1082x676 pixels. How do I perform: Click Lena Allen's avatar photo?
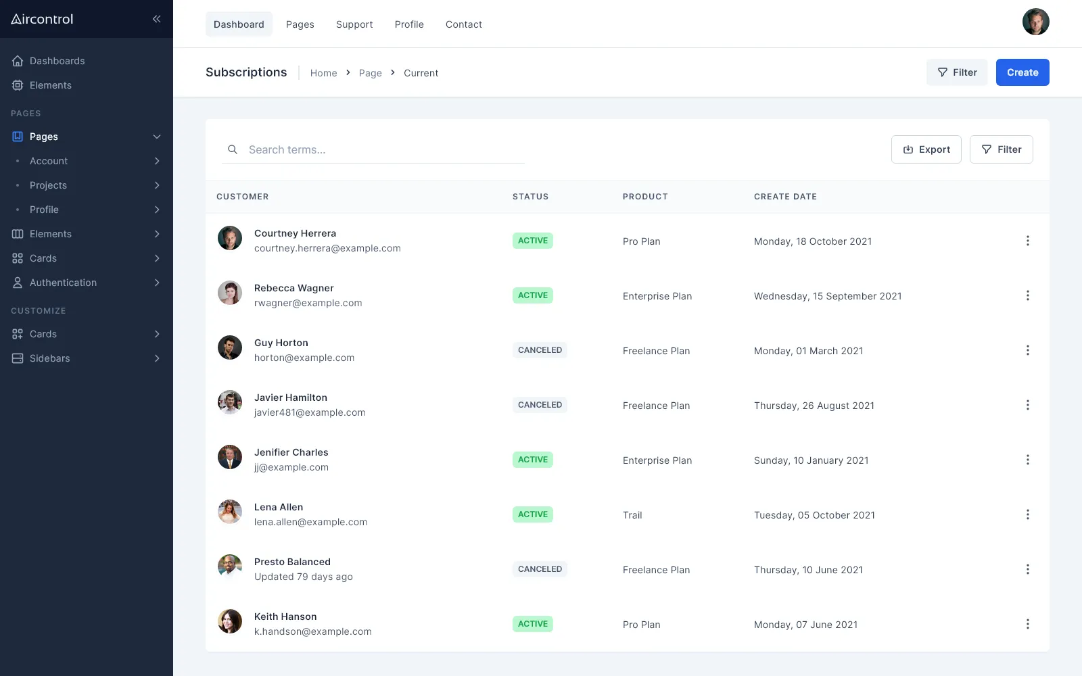pyautogui.click(x=230, y=512)
